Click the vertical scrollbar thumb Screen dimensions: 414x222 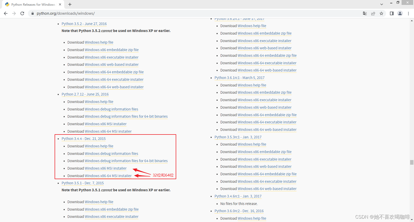pyautogui.click(x=412, y=162)
